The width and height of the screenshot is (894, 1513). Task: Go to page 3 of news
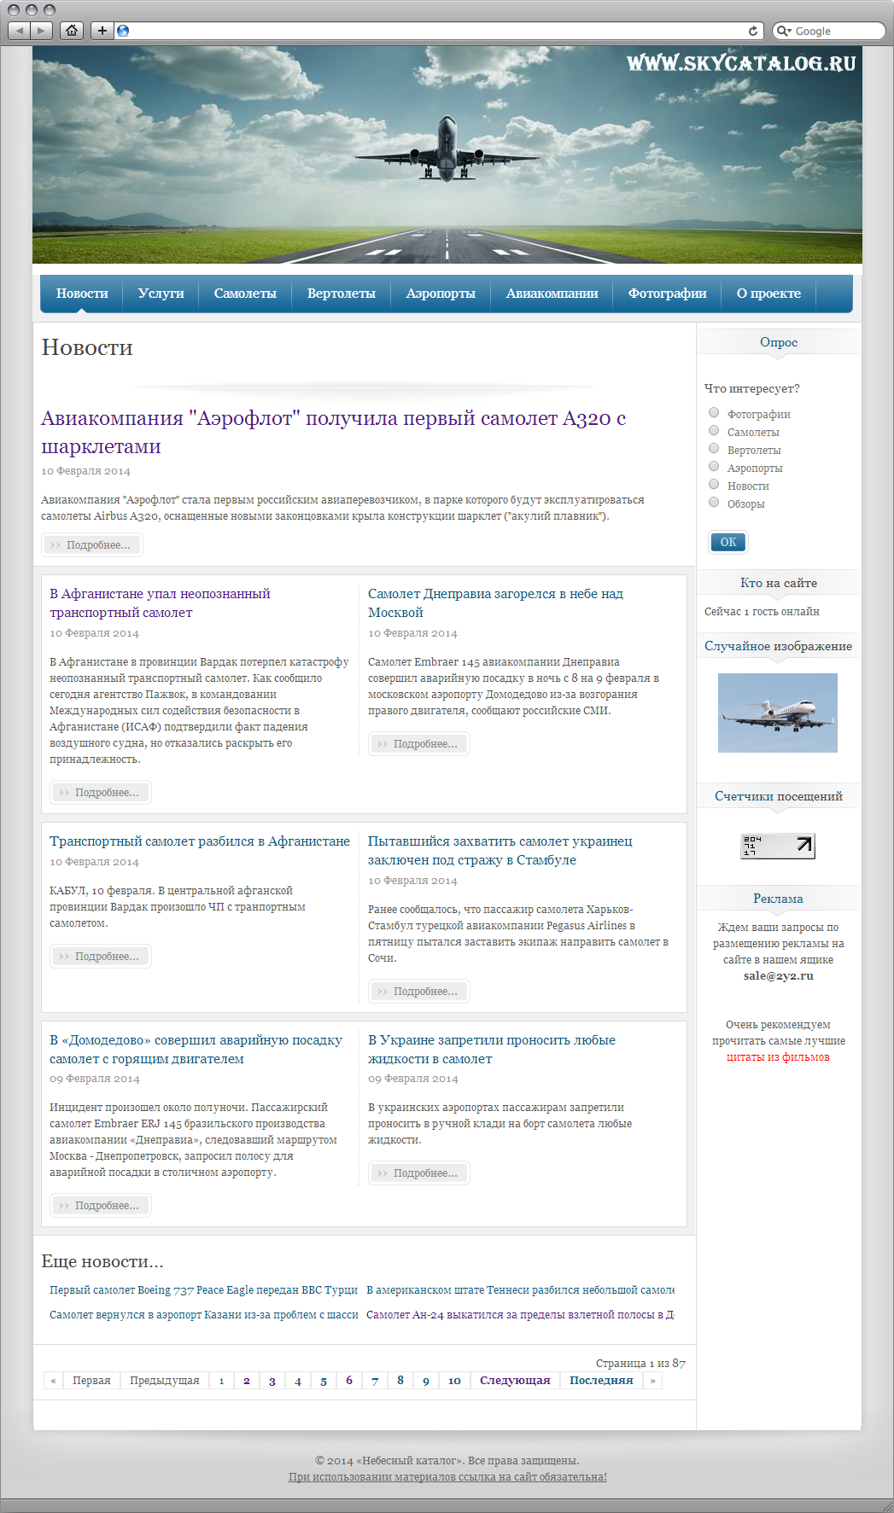pos(272,1380)
